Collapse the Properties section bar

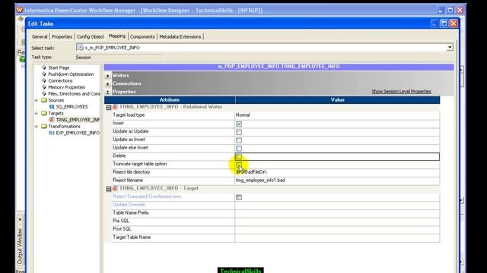pyautogui.click(x=107, y=92)
